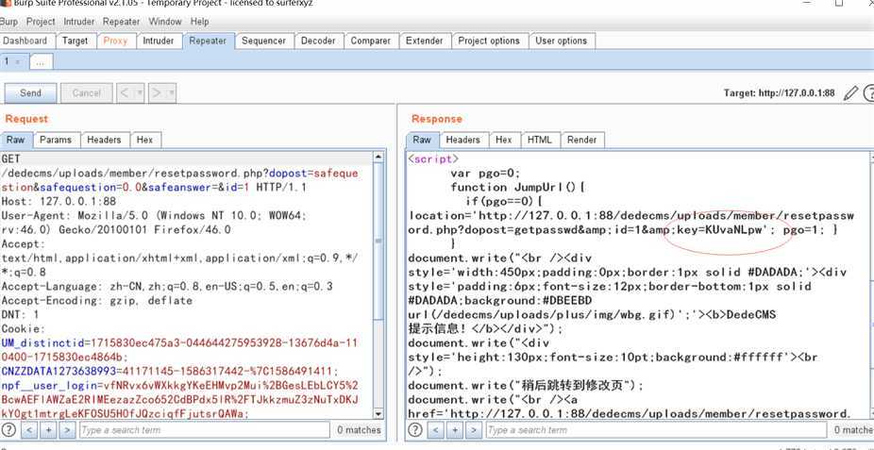Click the request 0 matches label

click(359, 430)
